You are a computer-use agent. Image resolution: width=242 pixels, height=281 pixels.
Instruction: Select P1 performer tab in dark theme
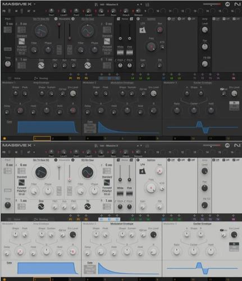[71, 78]
